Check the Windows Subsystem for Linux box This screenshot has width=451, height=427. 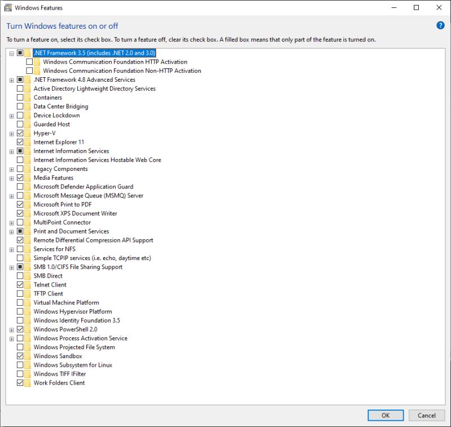pos(19,365)
